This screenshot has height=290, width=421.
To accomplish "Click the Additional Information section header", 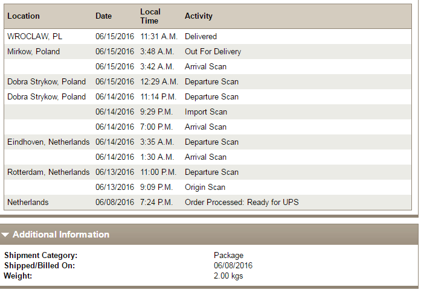I will [61, 235].
